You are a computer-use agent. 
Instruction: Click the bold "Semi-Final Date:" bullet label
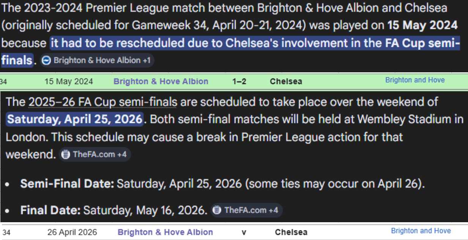click(x=67, y=184)
